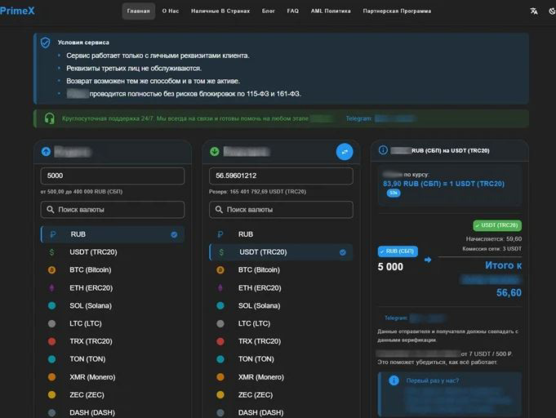The image size is (556, 418).
Task: Click the PrimeX logo
Action: pos(17,11)
